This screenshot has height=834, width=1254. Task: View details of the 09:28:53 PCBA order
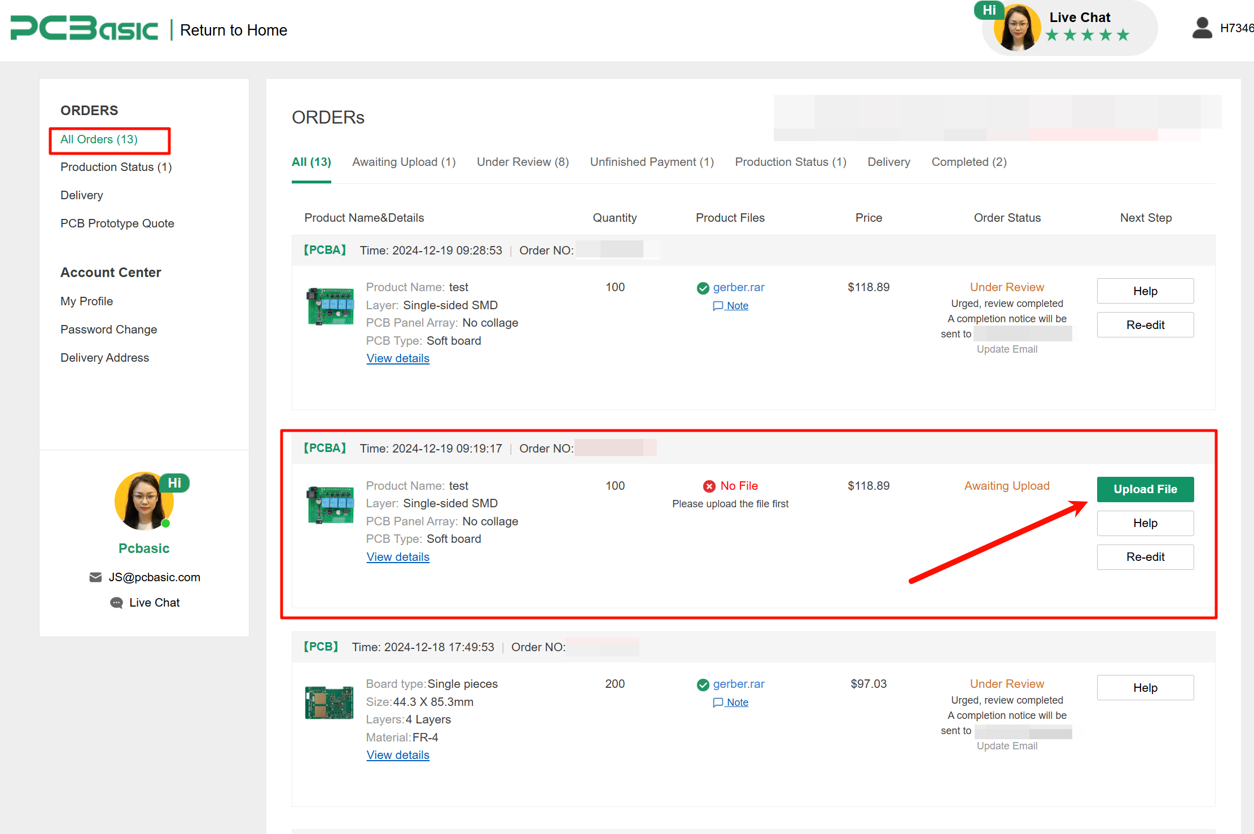pyautogui.click(x=398, y=358)
